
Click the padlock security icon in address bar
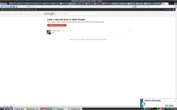pos(17,7)
